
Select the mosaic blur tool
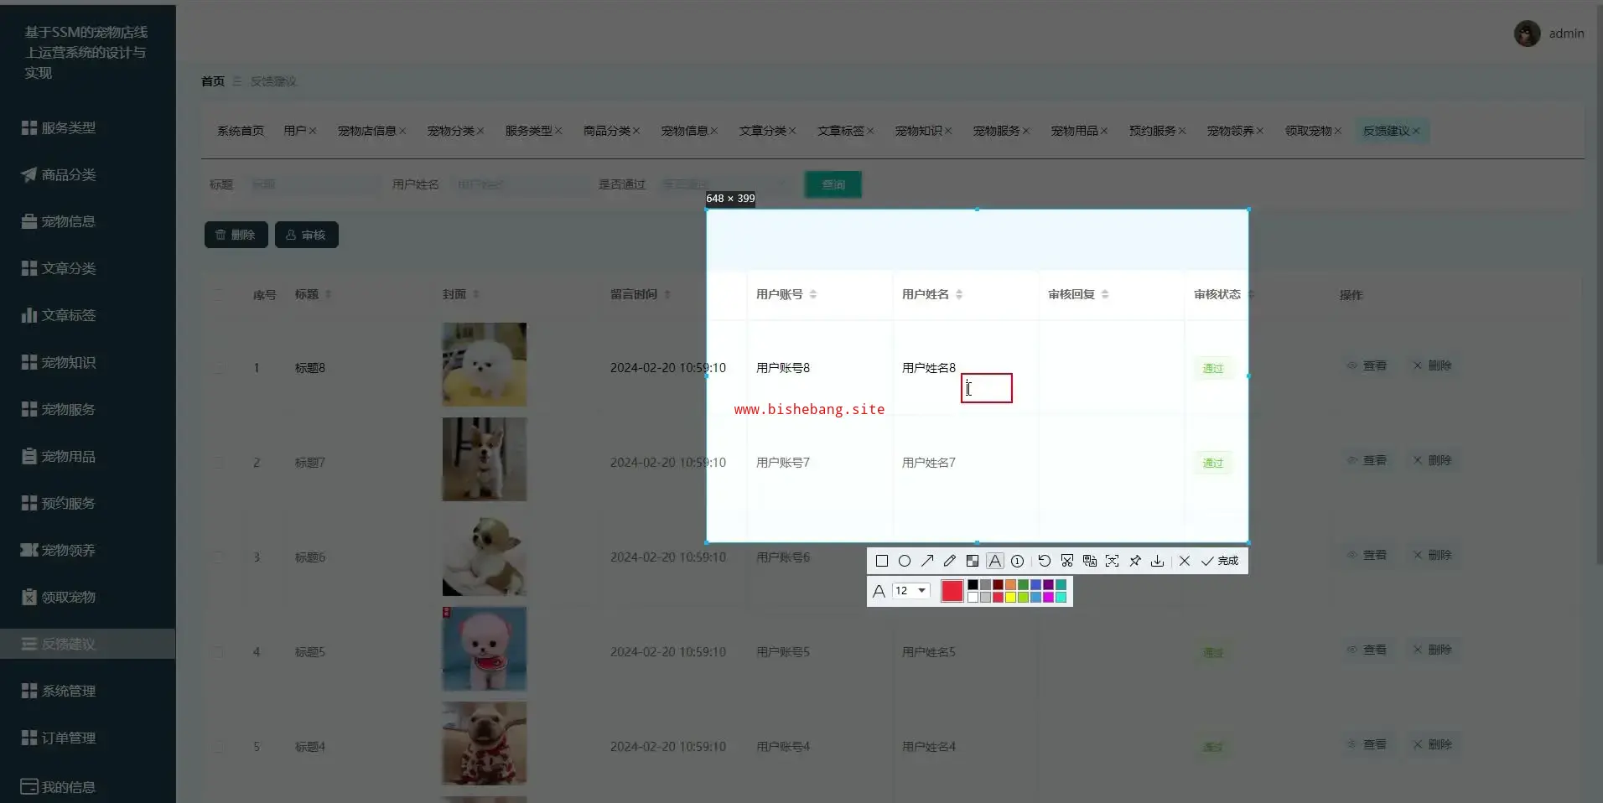pos(972,561)
